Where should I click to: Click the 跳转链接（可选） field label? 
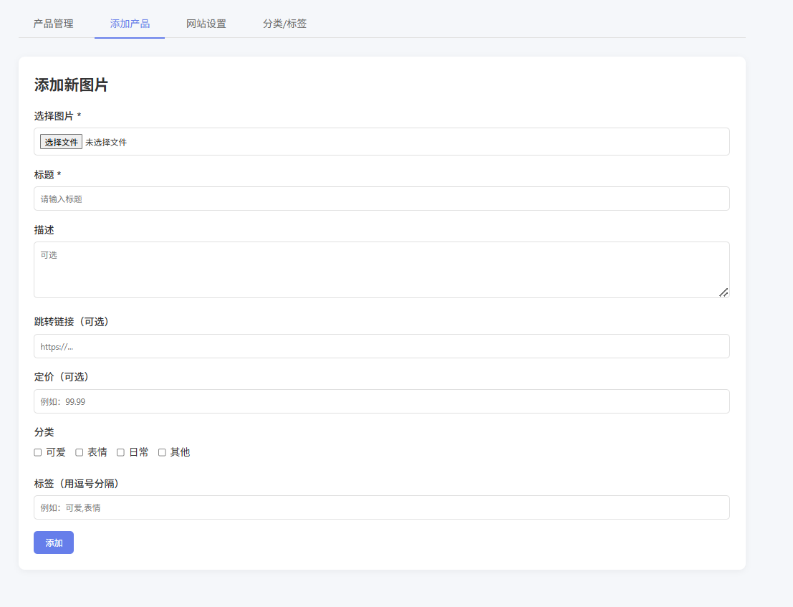point(72,322)
